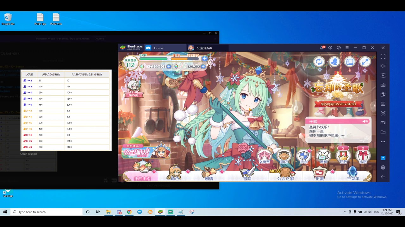Toggle BlueStacks fullscreen mode
The image size is (405, 227).
point(383,57)
